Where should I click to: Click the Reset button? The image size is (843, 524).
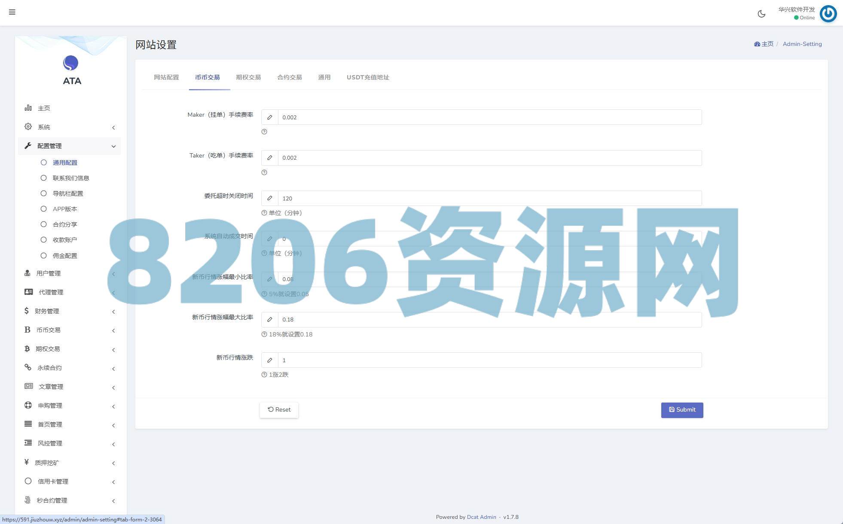click(x=279, y=410)
